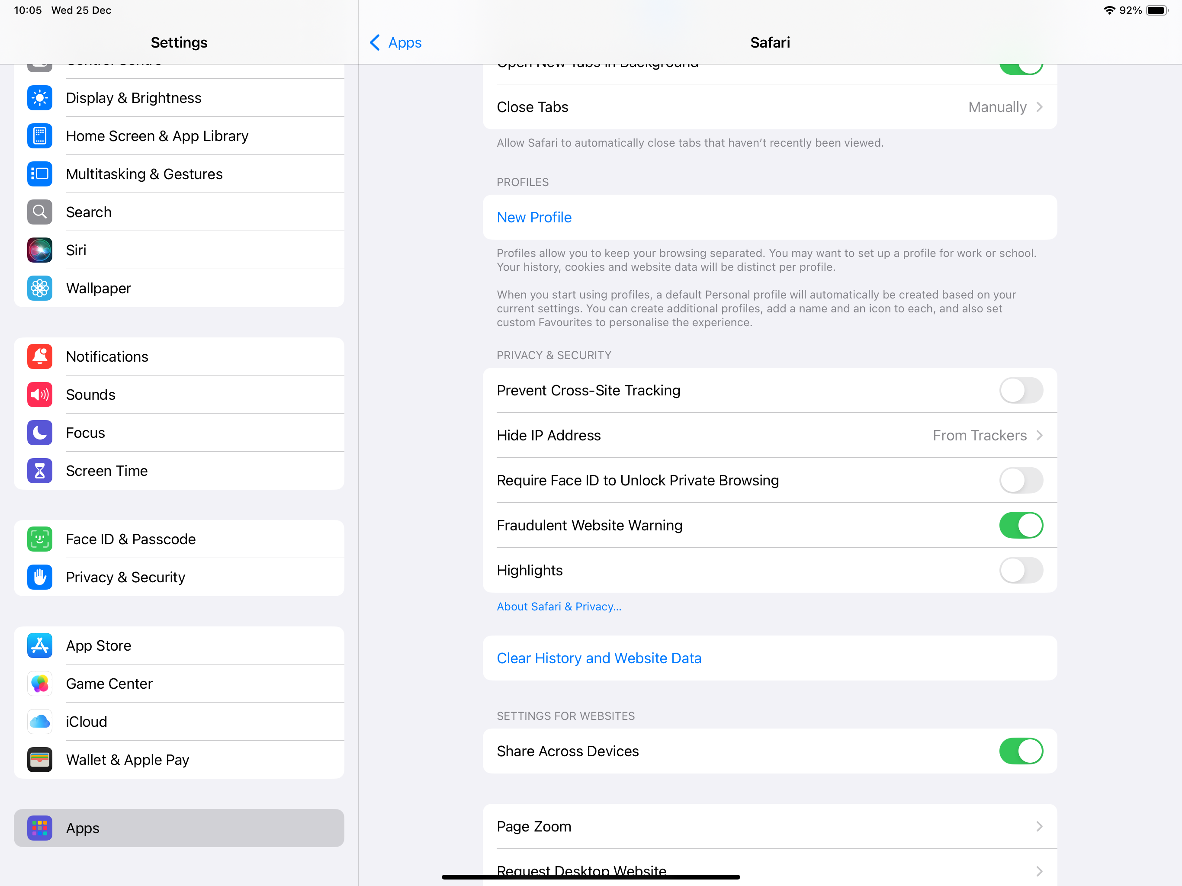Open Display & Brightness settings
Image resolution: width=1182 pixels, height=886 pixels.
tap(179, 98)
